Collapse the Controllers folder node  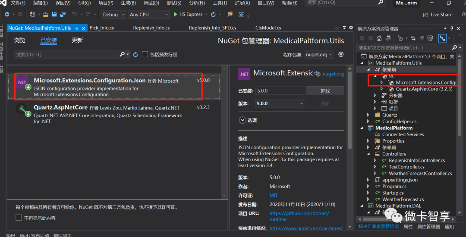coord(368,154)
